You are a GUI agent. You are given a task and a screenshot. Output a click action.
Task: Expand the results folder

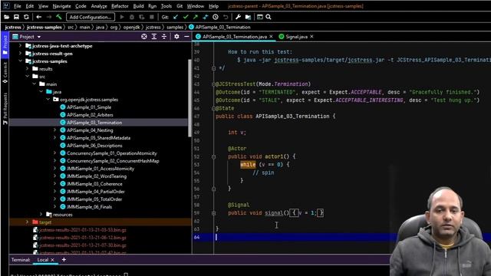[28, 69]
